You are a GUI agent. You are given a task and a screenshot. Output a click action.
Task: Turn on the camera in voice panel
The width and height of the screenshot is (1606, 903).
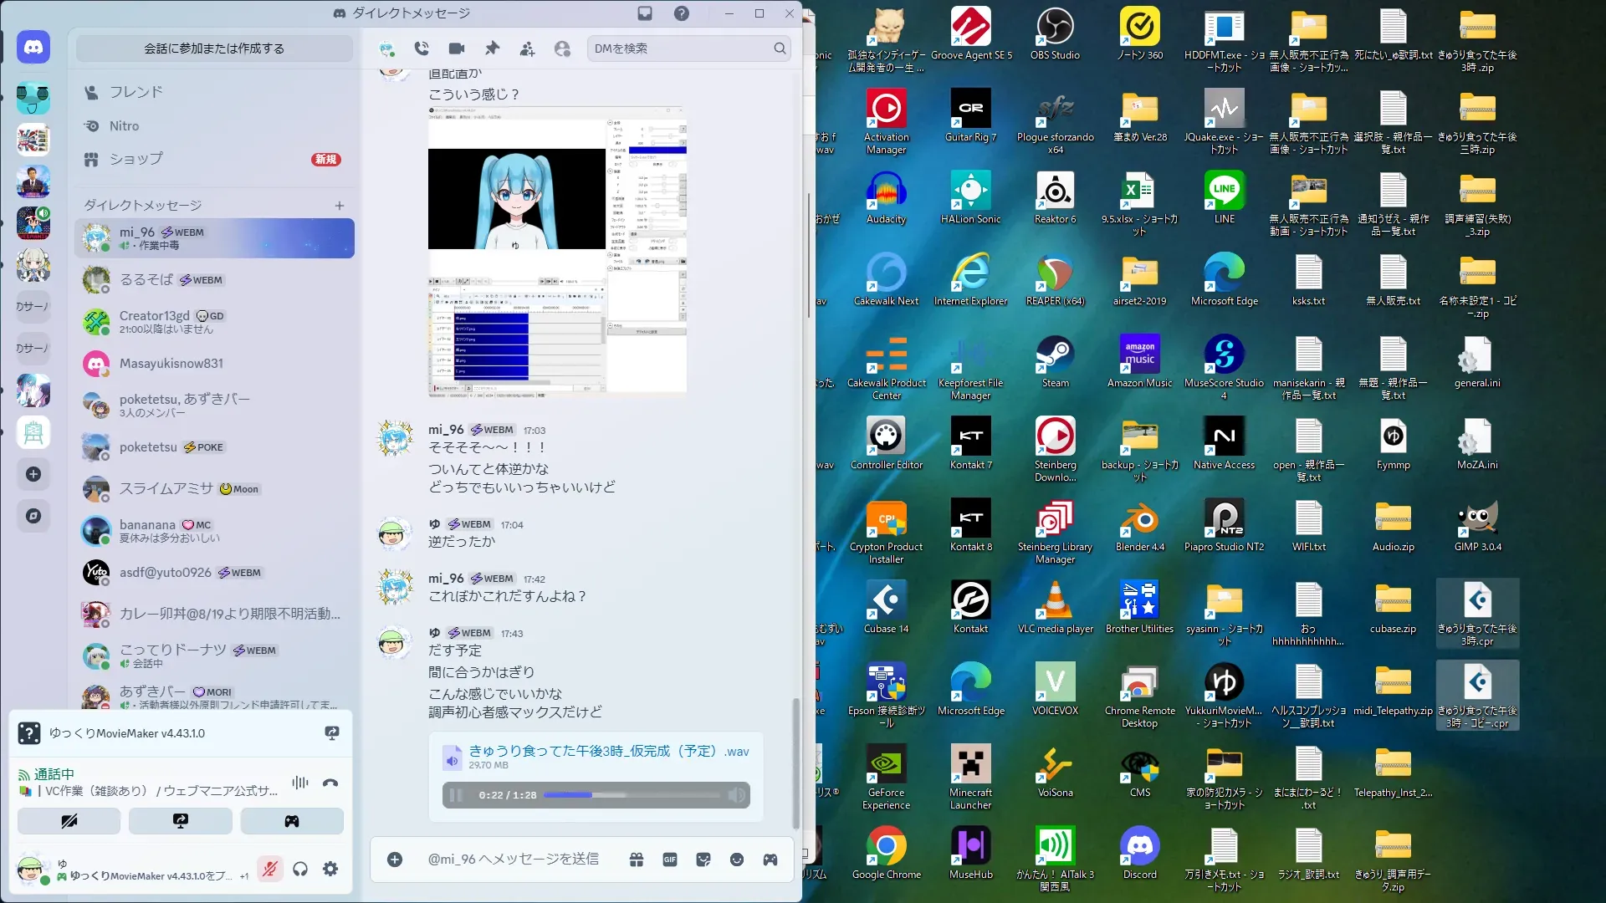(69, 821)
